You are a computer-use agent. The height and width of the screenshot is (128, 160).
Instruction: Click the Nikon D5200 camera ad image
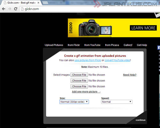95,28
